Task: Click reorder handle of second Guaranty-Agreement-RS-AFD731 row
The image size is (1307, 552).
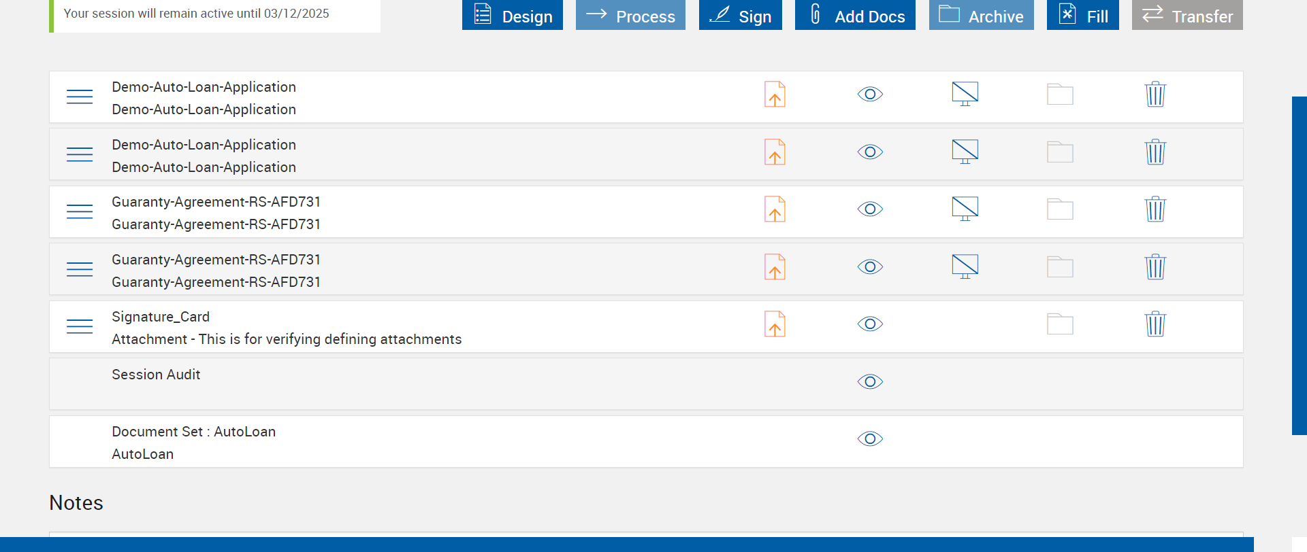Action: point(80,269)
